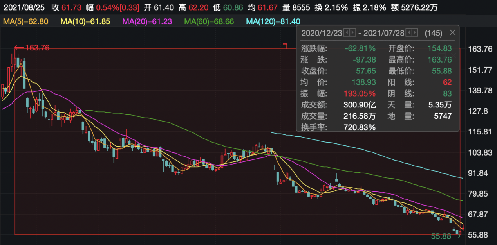Step the end date 2021/07/28 back one day
The width and height of the screenshot is (497, 245).
point(409,32)
